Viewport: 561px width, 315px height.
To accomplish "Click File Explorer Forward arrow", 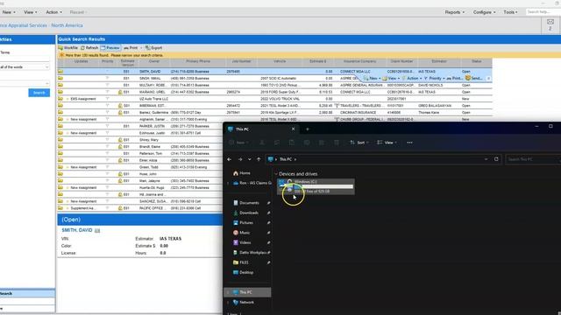I will [x=240, y=159].
